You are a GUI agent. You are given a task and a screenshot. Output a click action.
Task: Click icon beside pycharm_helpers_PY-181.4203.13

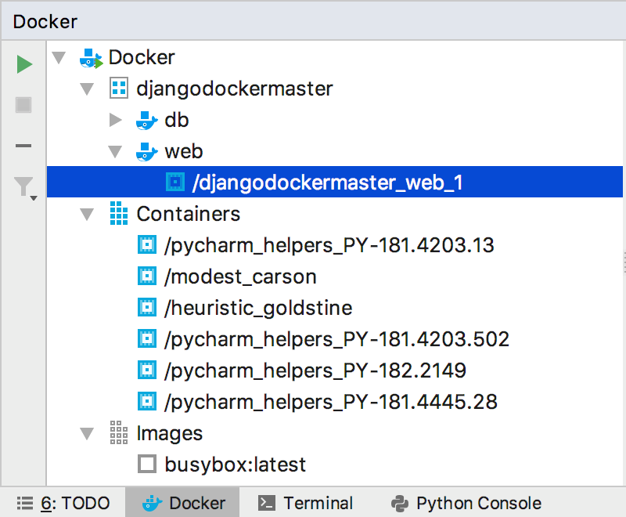pos(147,244)
